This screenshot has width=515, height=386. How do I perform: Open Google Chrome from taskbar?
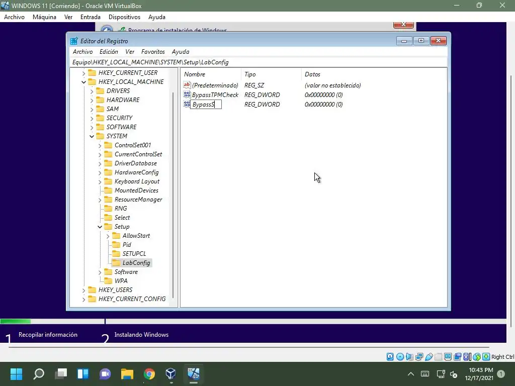[x=149, y=373]
